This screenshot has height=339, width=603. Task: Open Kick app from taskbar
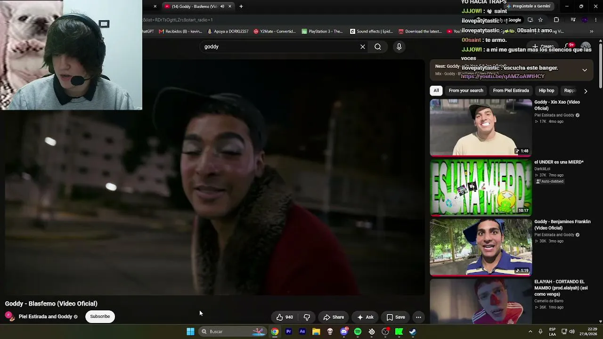pos(399,331)
